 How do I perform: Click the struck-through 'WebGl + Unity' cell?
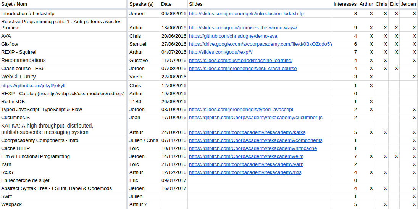pos(63,77)
